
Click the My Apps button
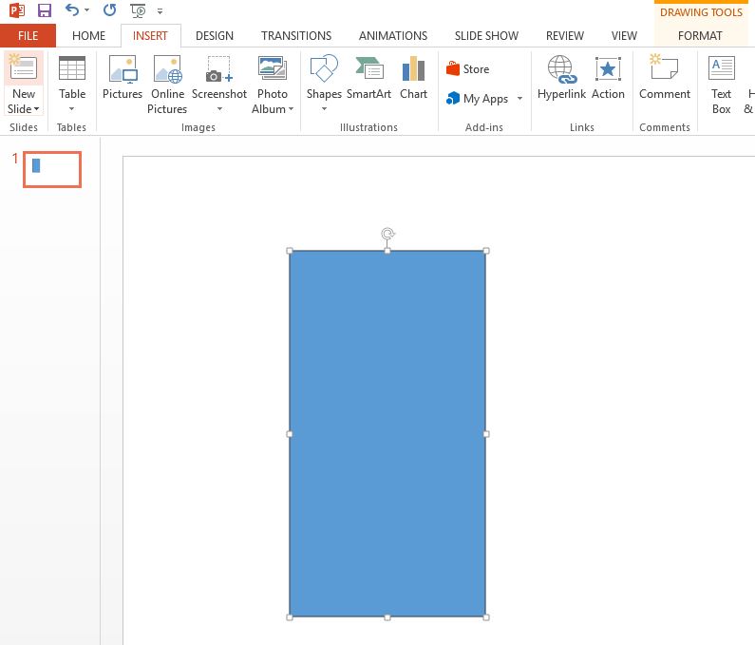(x=477, y=98)
